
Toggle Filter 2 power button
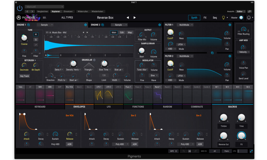pyautogui.click(x=230, y=56)
